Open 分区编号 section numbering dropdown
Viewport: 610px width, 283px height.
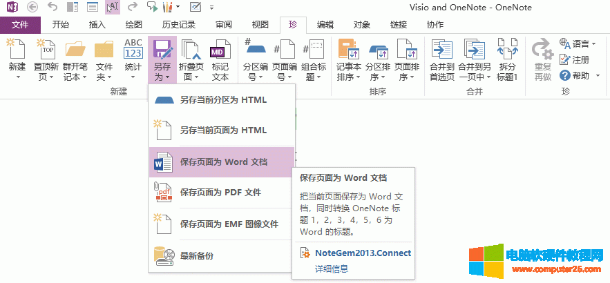(256, 60)
